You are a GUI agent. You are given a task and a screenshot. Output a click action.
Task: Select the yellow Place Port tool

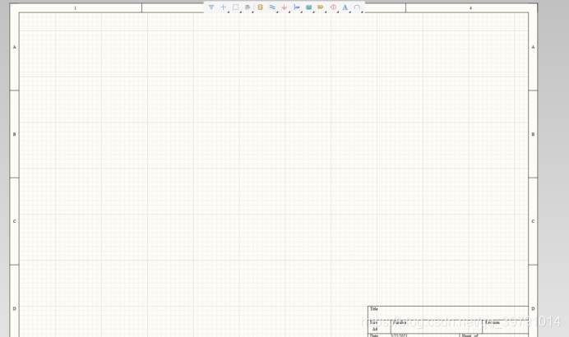pyautogui.click(x=321, y=7)
